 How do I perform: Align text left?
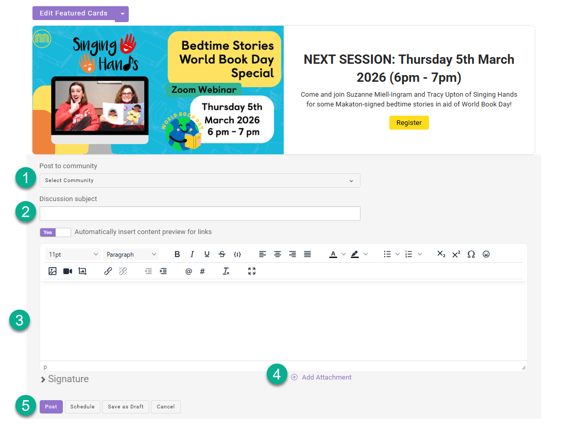click(263, 255)
